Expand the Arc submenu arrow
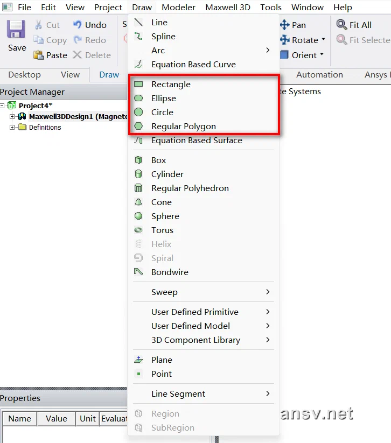This screenshot has width=391, height=443. [268, 50]
